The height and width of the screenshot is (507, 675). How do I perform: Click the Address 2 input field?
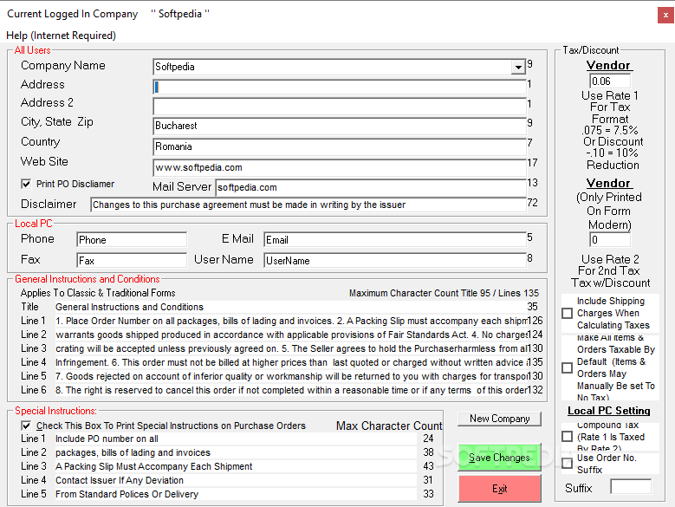[340, 107]
